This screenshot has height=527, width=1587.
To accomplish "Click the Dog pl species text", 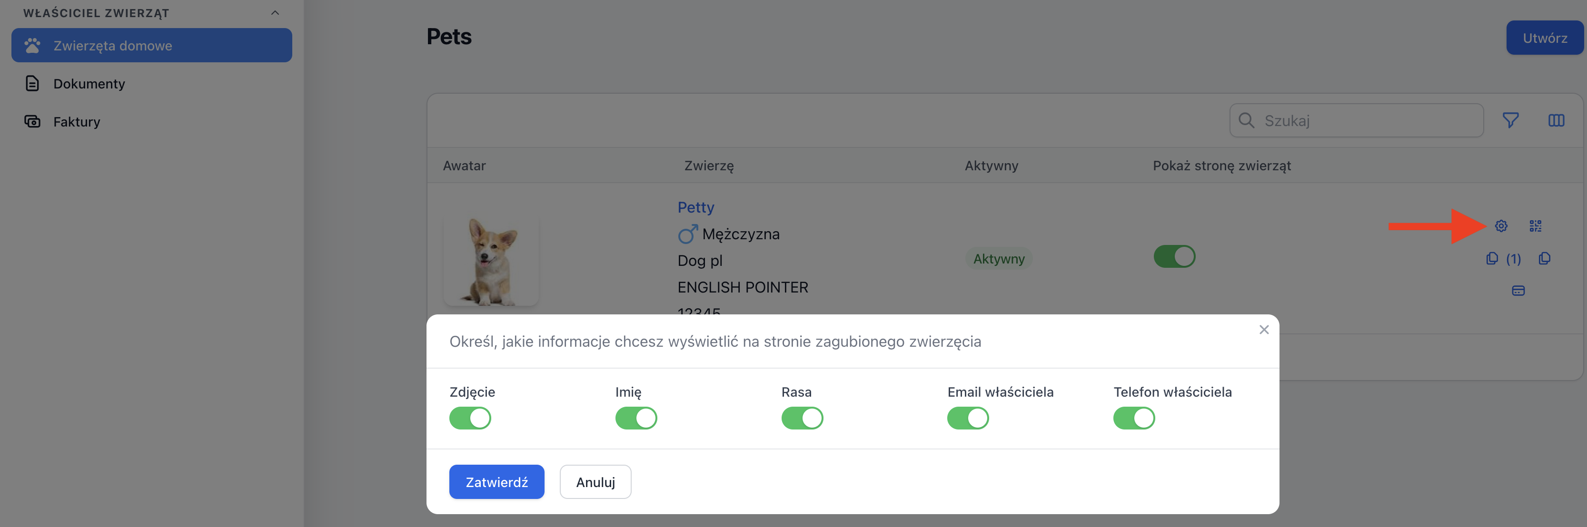I will click(x=700, y=261).
